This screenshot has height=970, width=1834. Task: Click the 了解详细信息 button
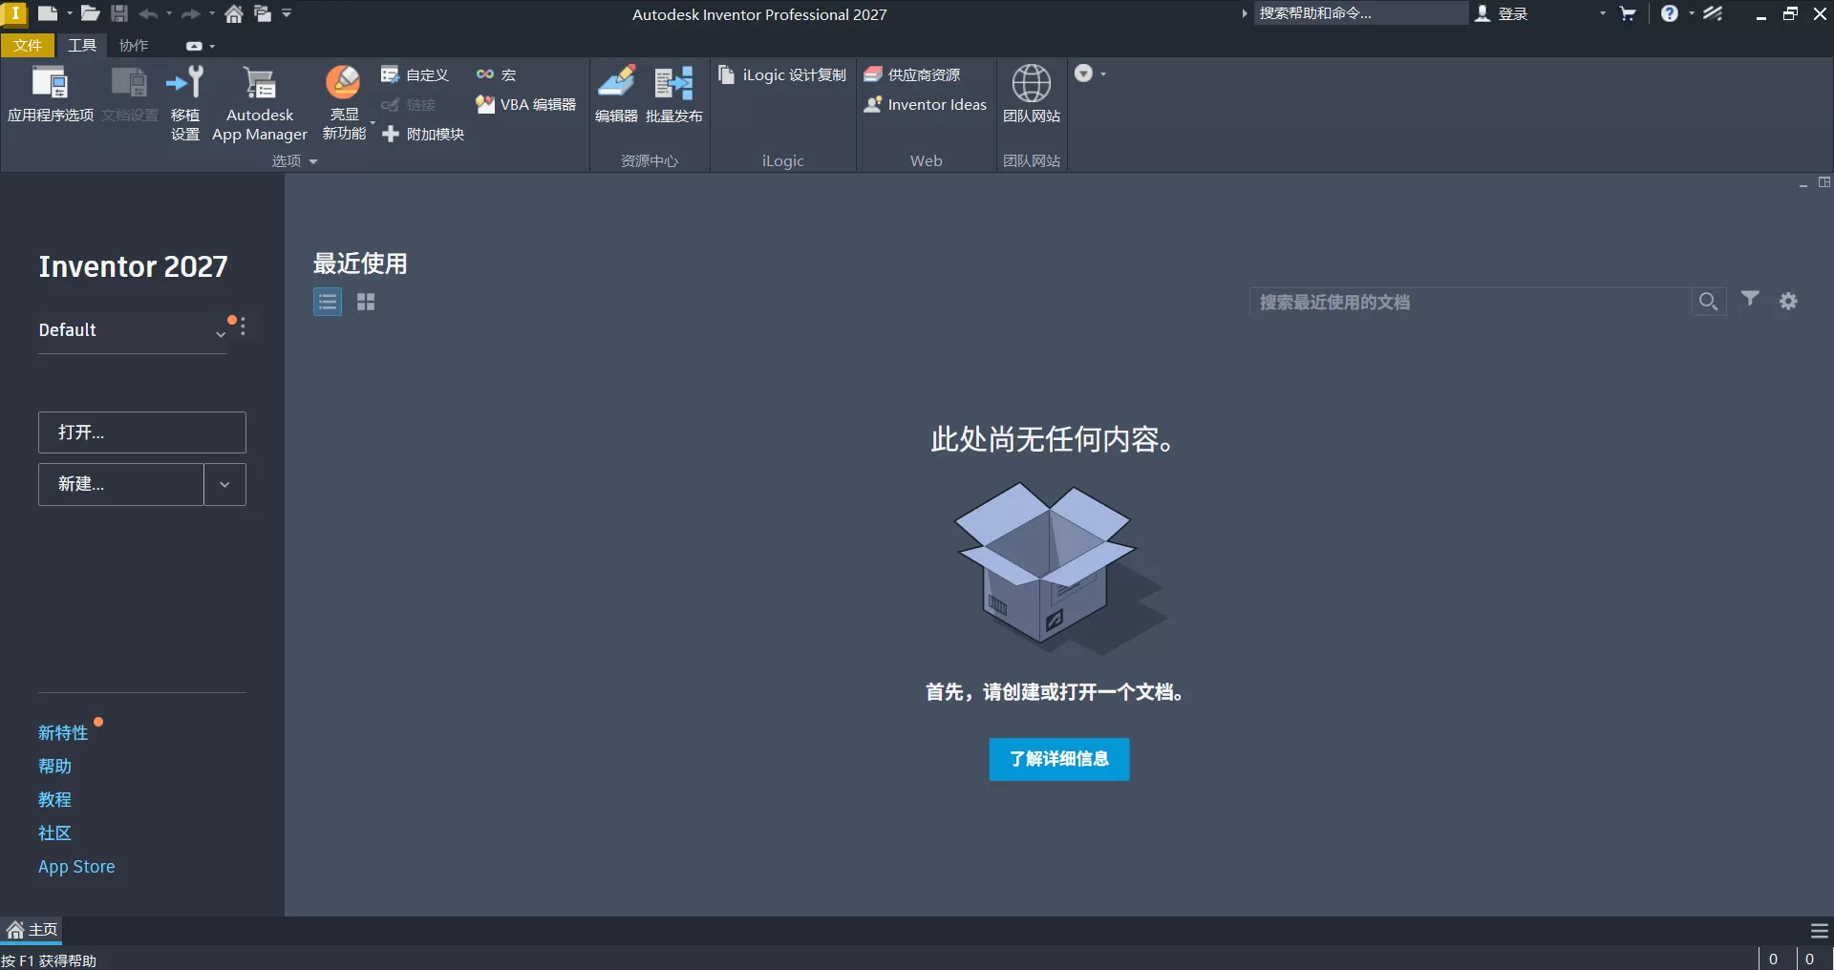(x=1058, y=759)
